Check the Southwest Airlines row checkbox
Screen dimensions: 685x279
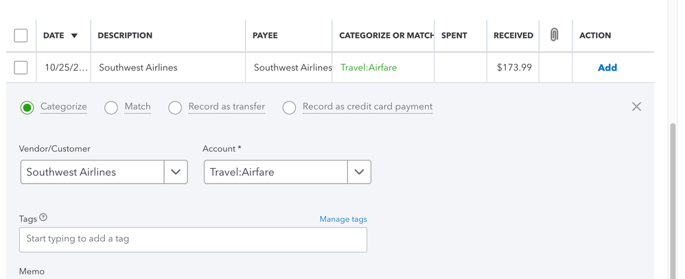coord(21,67)
